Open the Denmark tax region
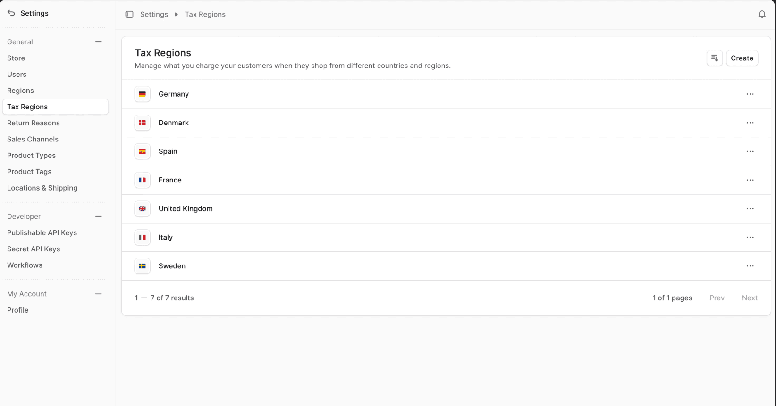 (x=446, y=123)
